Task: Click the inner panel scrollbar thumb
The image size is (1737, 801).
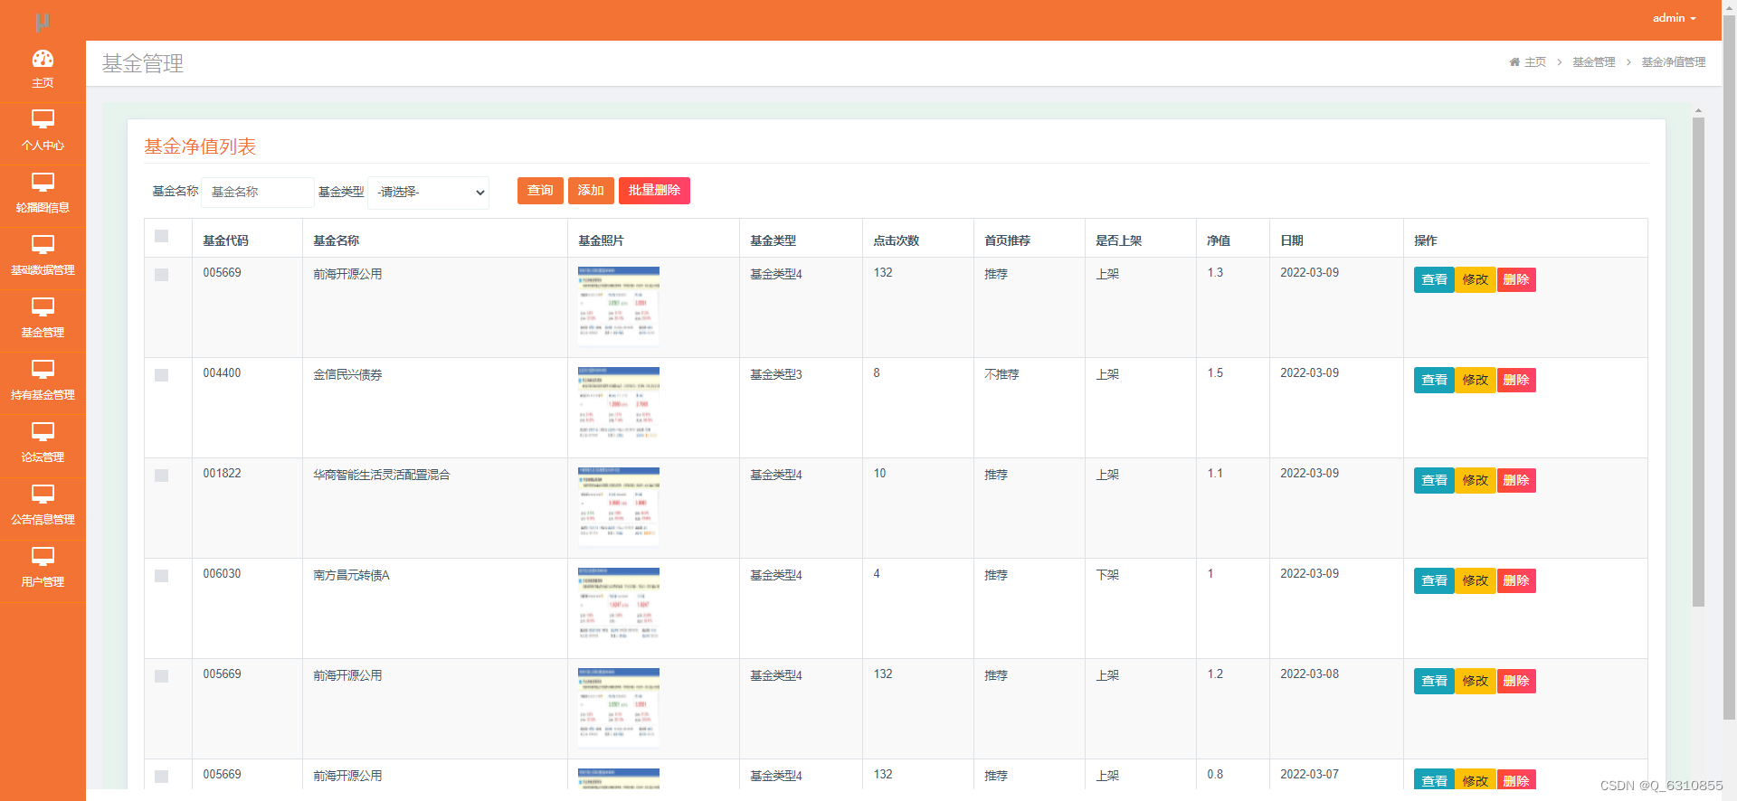Action: coord(1698,362)
